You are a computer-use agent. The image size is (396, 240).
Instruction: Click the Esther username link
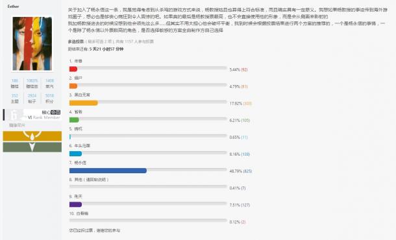[13, 6]
